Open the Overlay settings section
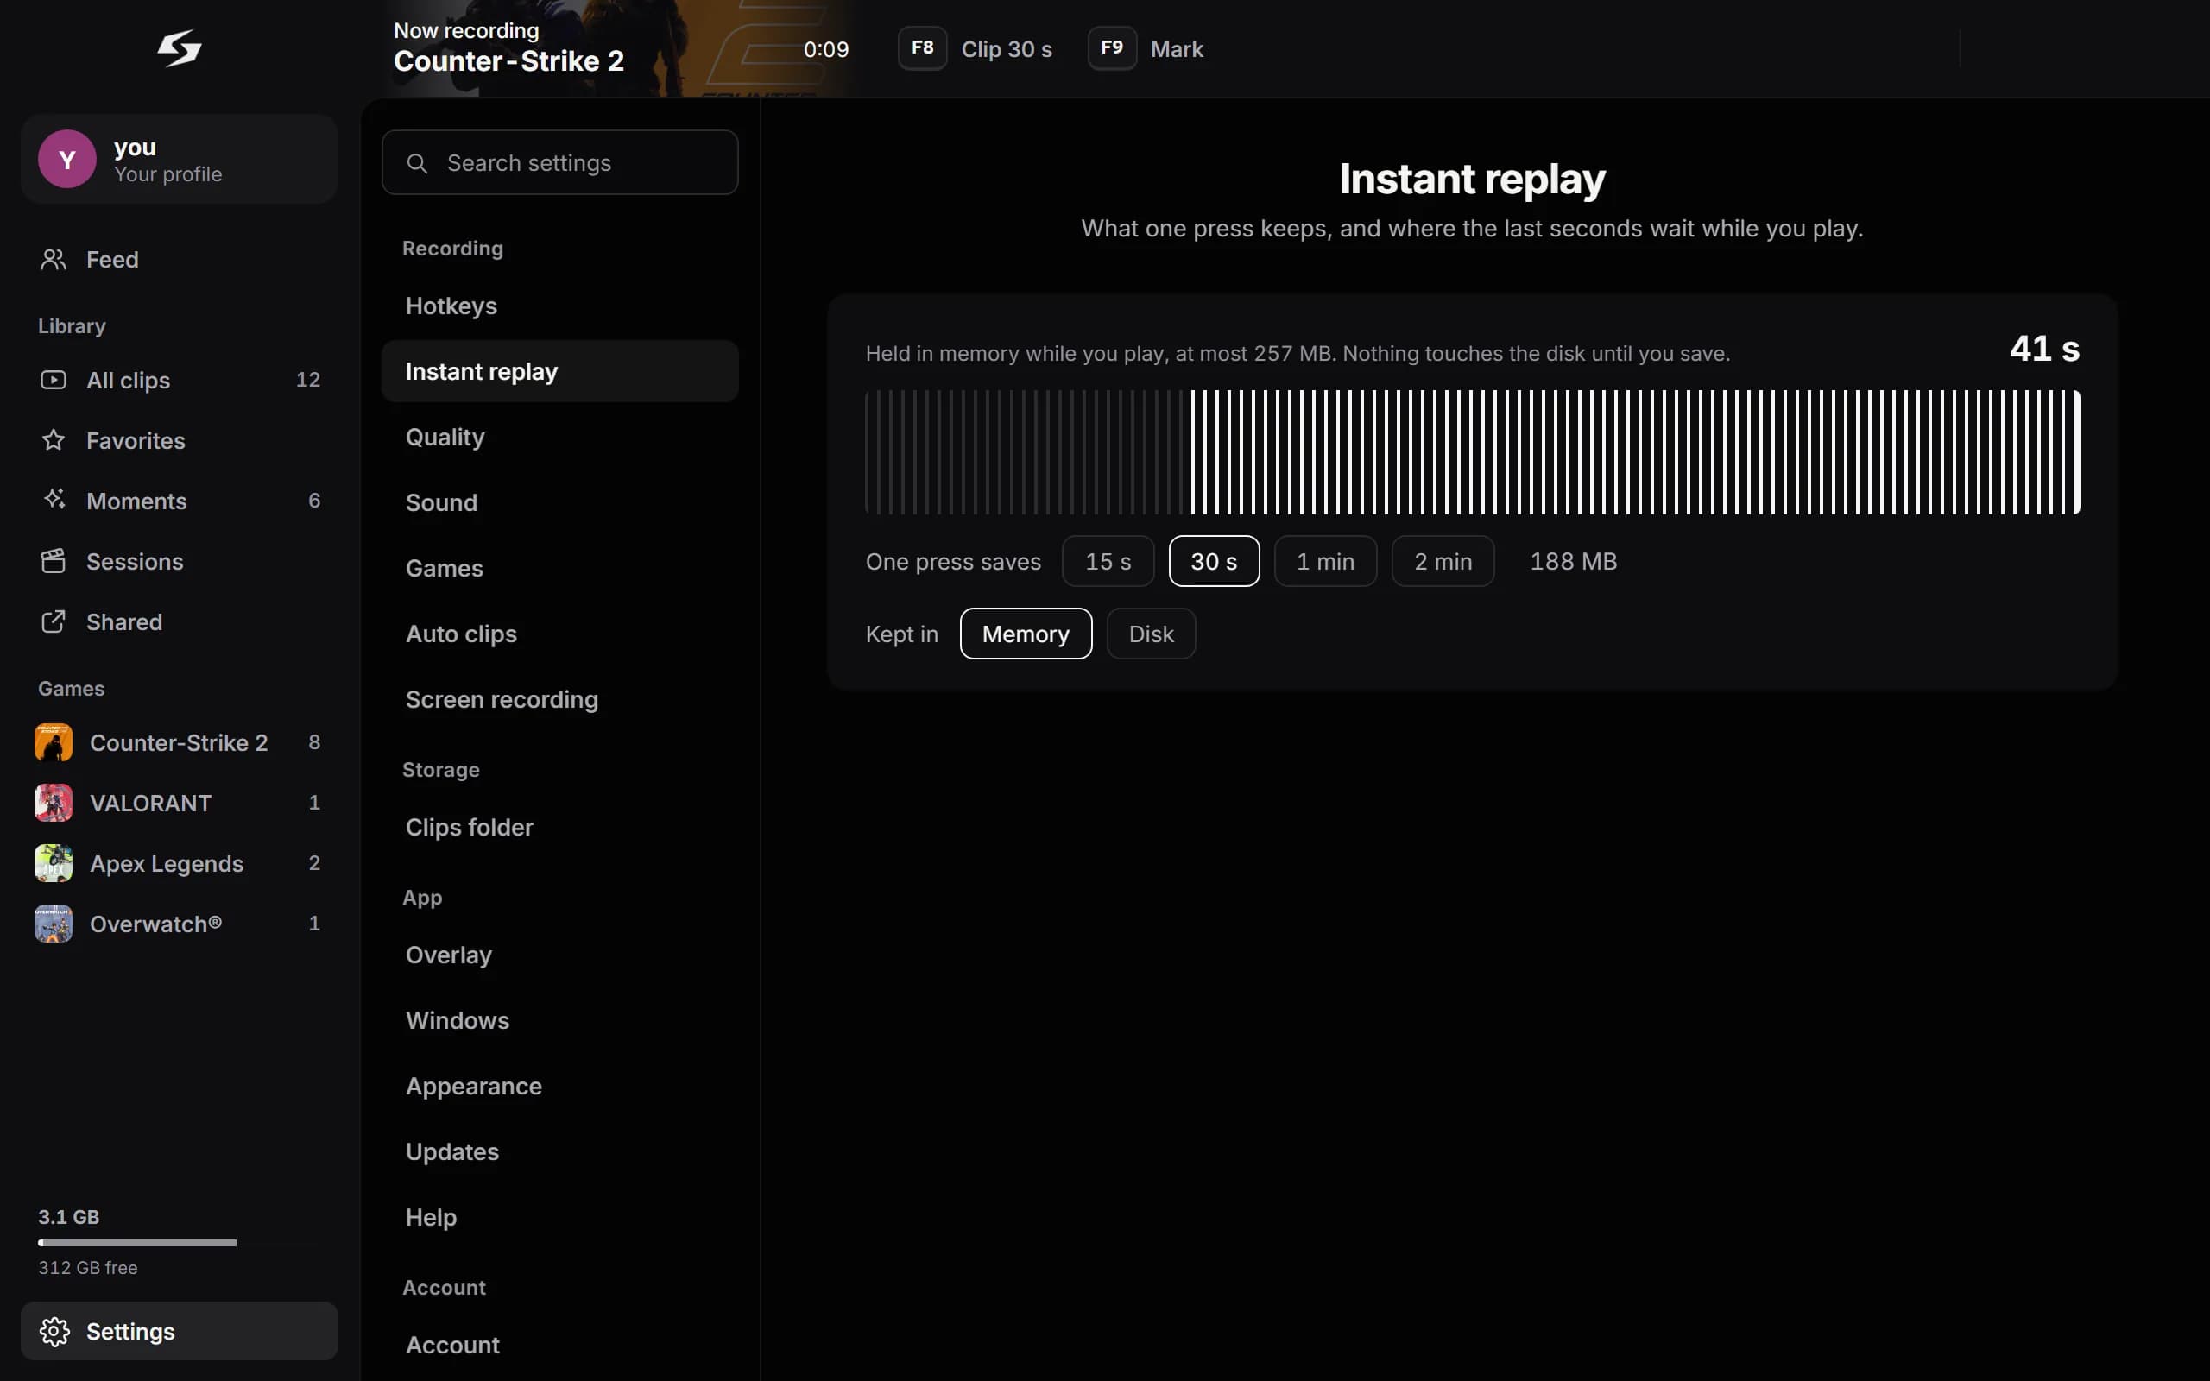Image resolution: width=2210 pixels, height=1381 pixels. [559, 955]
